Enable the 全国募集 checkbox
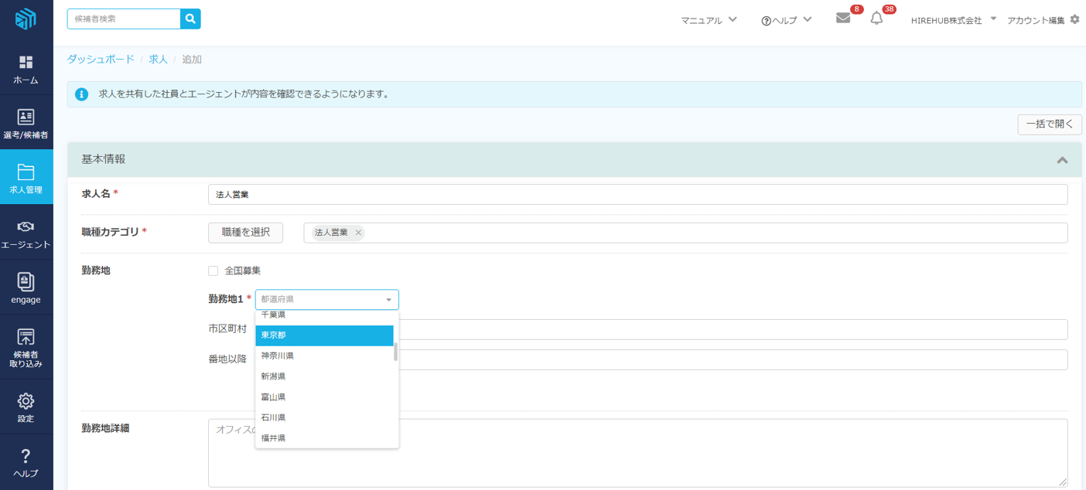The width and height of the screenshot is (1086, 490). click(213, 271)
